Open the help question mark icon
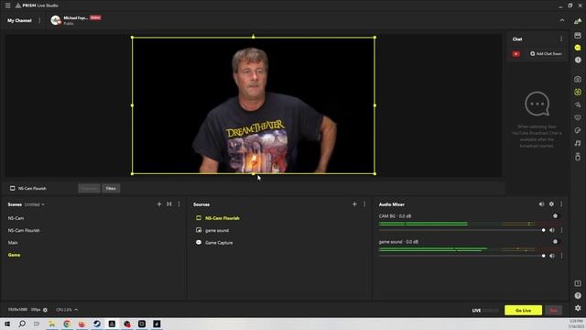The width and height of the screenshot is (586, 330). pyautogui.click(x=578, y=295)
